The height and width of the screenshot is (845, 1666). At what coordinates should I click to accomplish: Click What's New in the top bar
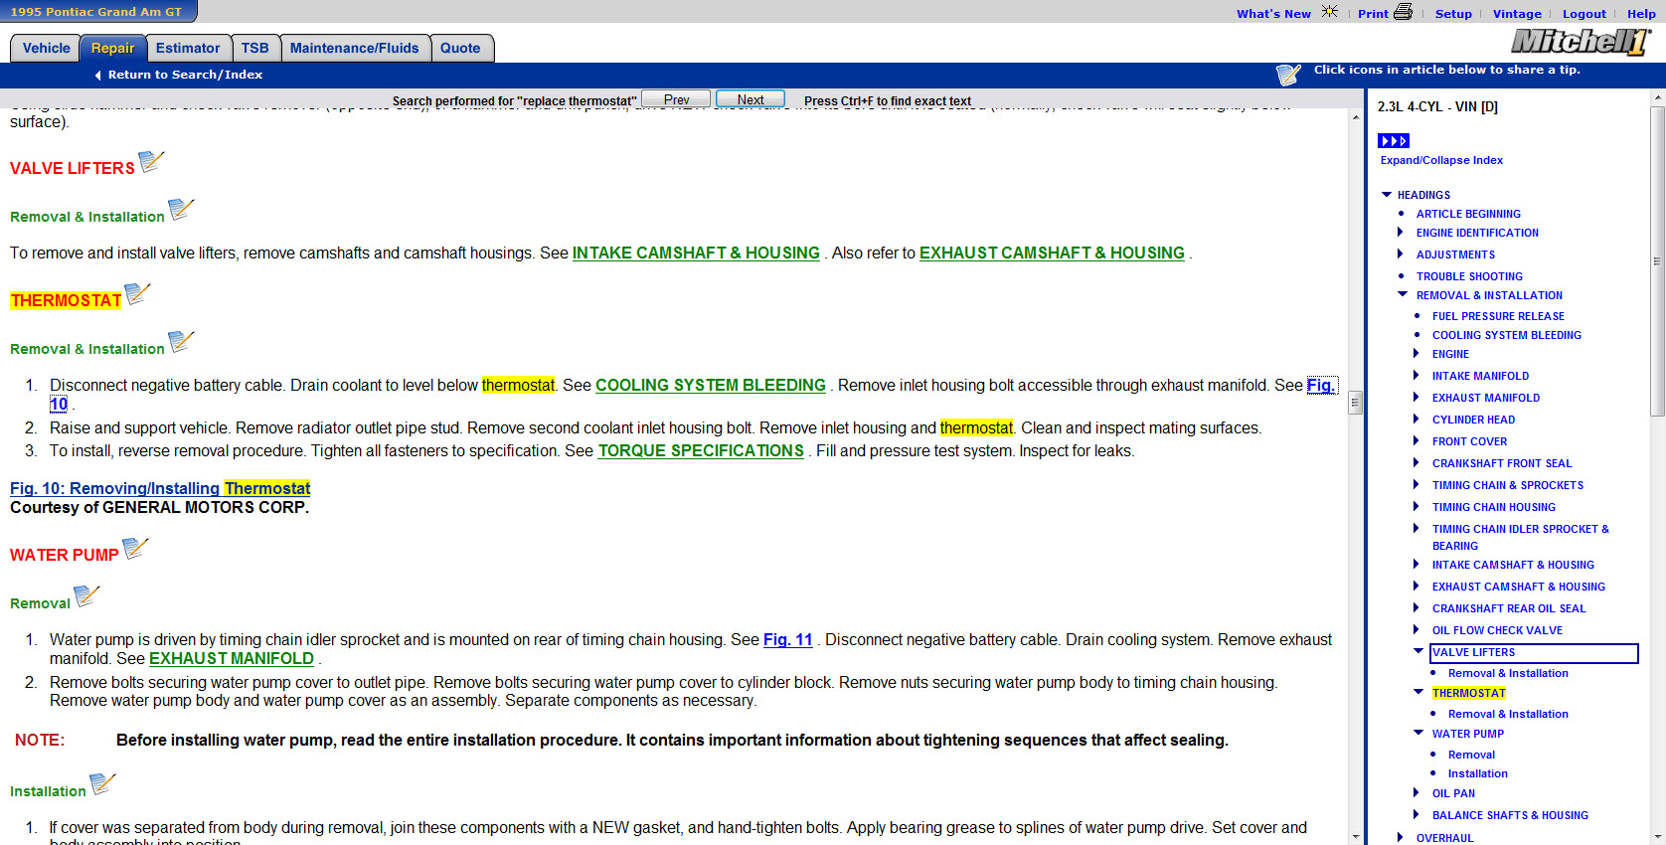tap(1273, 14)
